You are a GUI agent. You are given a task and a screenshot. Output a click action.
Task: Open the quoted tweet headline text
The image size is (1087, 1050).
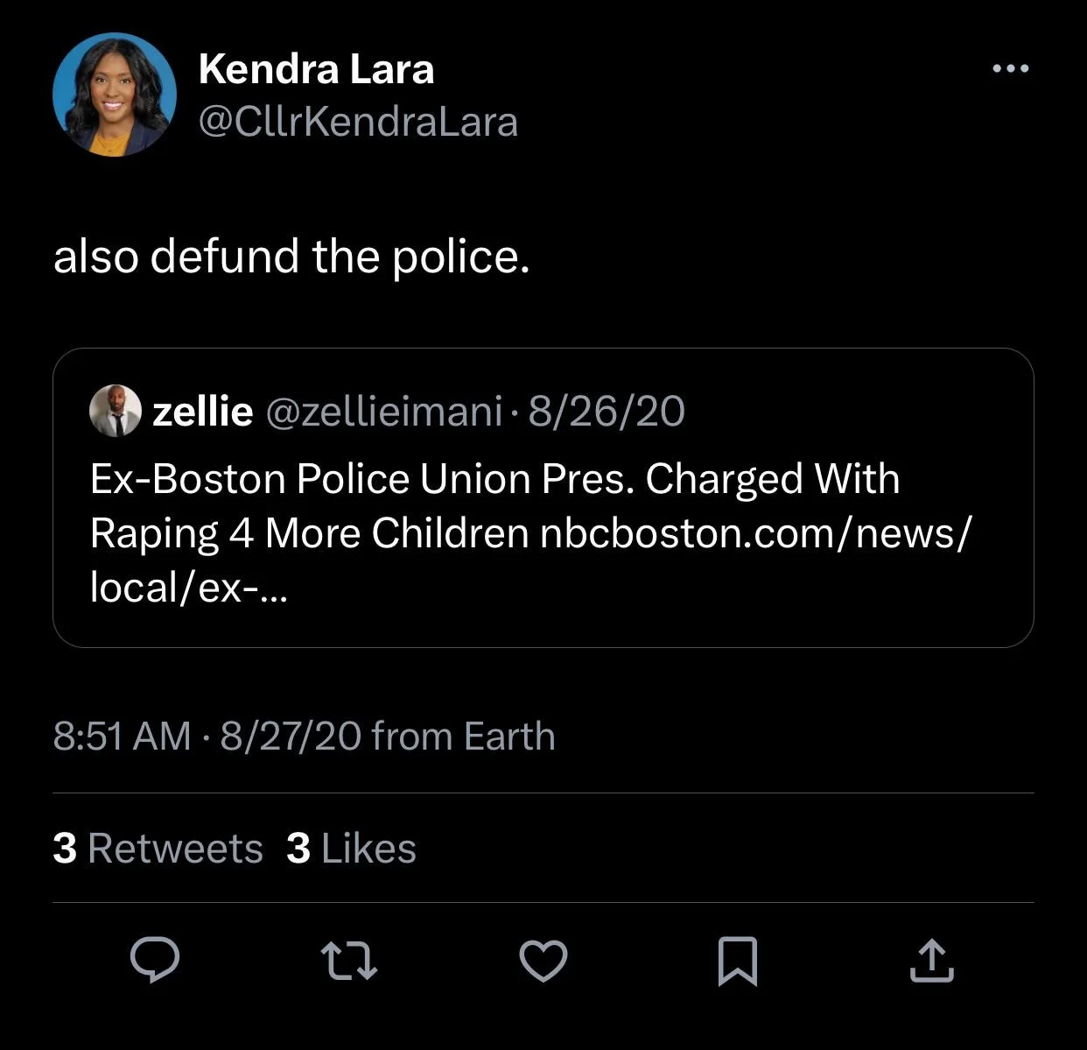click(494, 505)
